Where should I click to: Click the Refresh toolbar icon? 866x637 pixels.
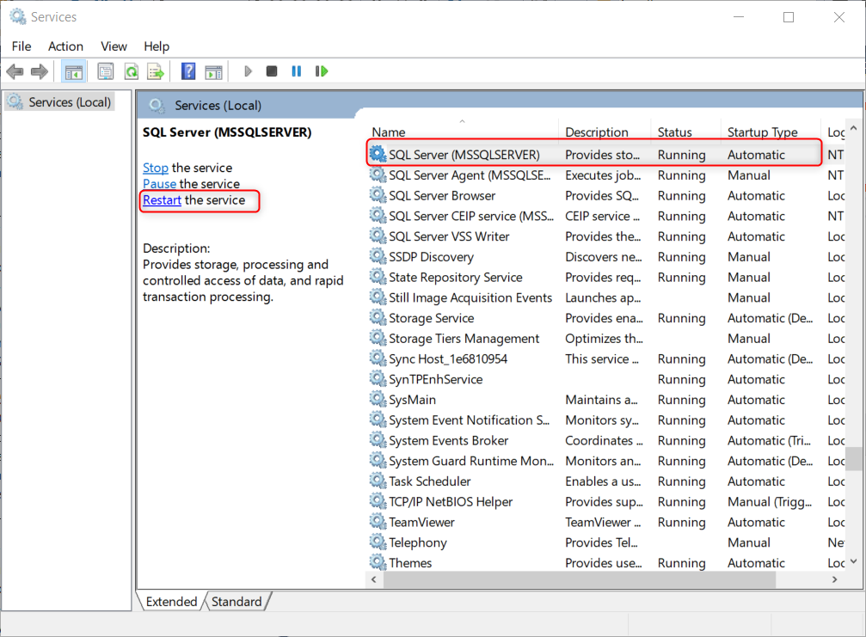pos(132,71)
